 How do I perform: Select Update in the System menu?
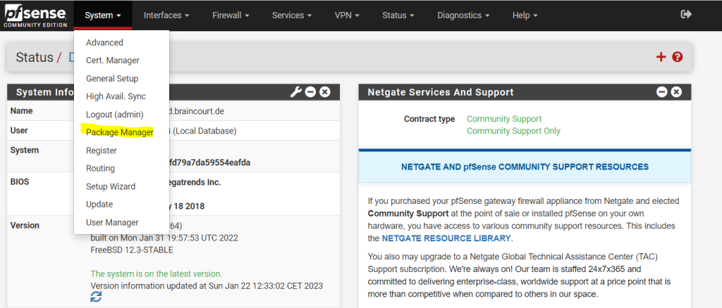point(121,204)
